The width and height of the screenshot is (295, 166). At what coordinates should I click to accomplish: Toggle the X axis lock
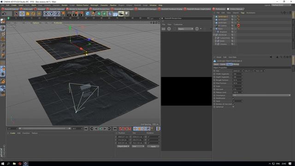pos(46,13)
